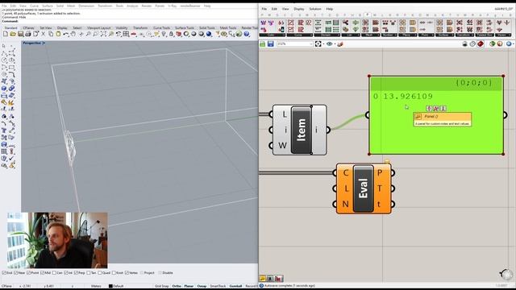Switch to the Curve Tools toolbar tab
This screenshot has width=516, height=290.
point(161,28)
